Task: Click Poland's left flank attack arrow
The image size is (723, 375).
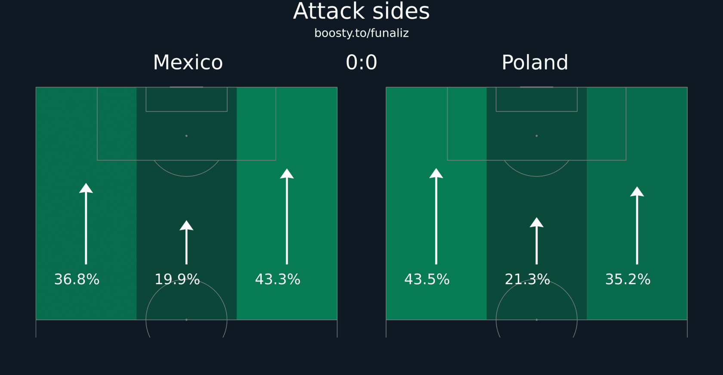Action: 436,217
